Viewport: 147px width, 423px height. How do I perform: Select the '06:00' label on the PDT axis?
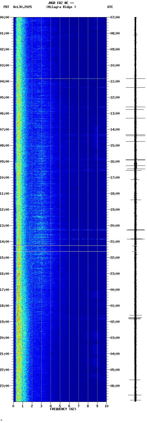pos(5,113)
